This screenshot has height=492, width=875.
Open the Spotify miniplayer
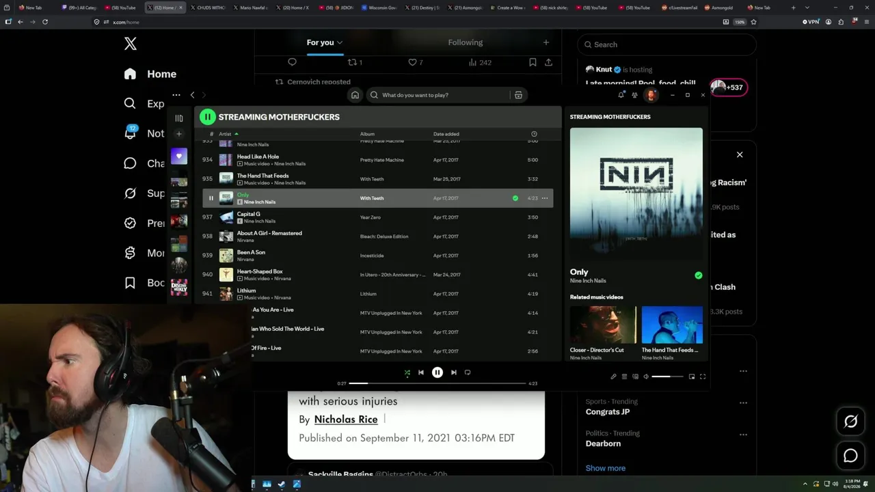click(x=692, y=377)
